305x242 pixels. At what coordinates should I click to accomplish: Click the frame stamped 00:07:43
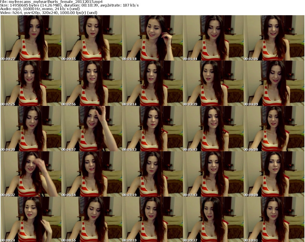coord(213,174)
